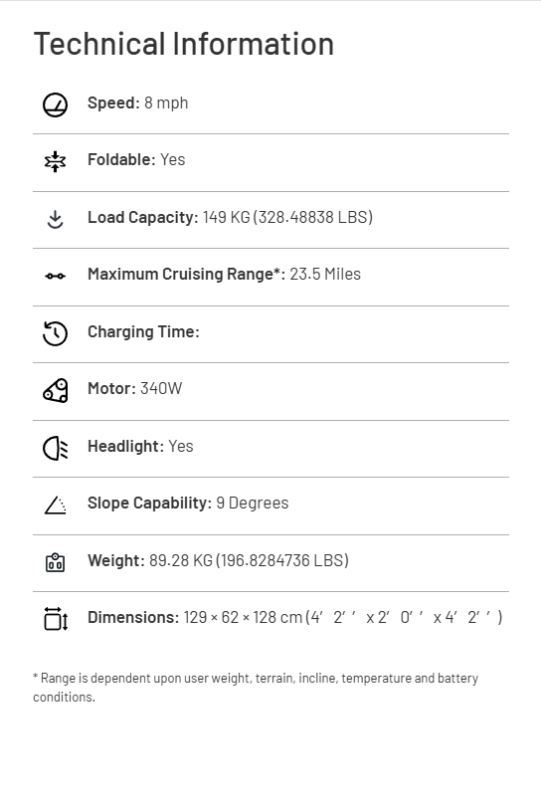Click the dimensions box icon
The width and height of the screenshot is (541, 811).
point(56,619)
